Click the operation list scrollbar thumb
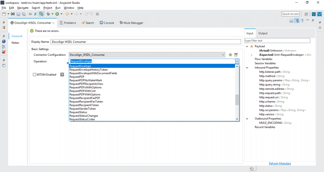This screenshot has width=324, height=172. pos(237,100)
